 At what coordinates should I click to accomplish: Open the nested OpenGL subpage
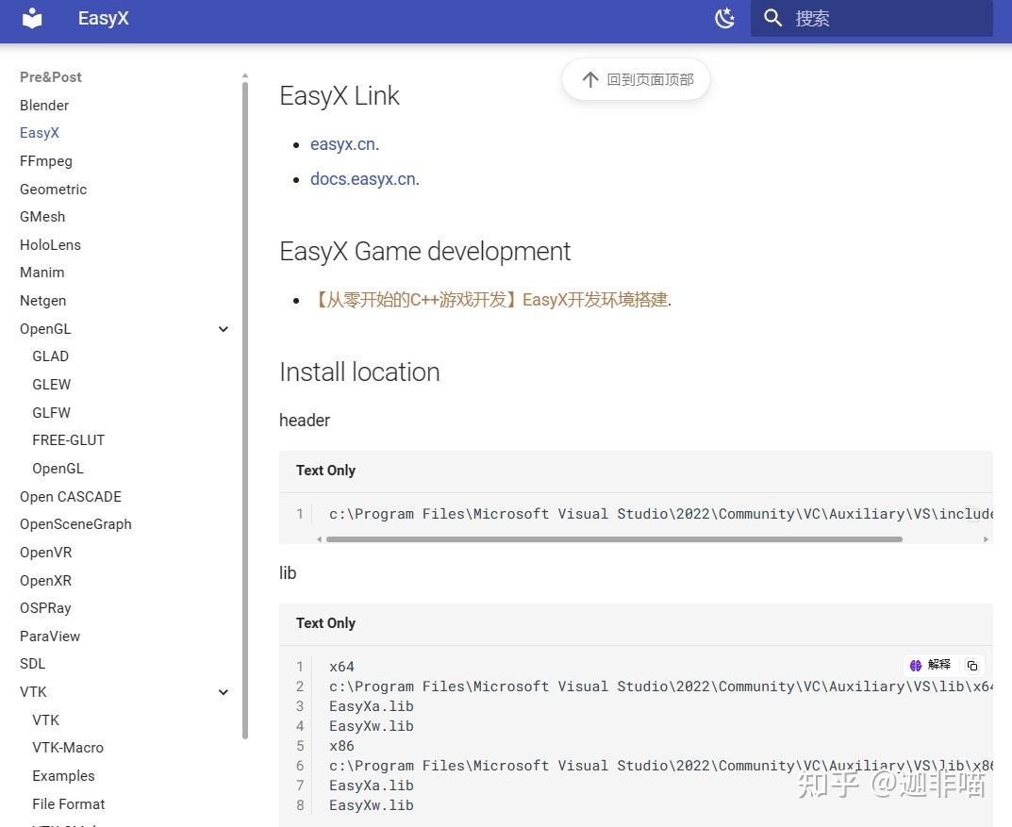pyautogui.click(x=58, y=469)
